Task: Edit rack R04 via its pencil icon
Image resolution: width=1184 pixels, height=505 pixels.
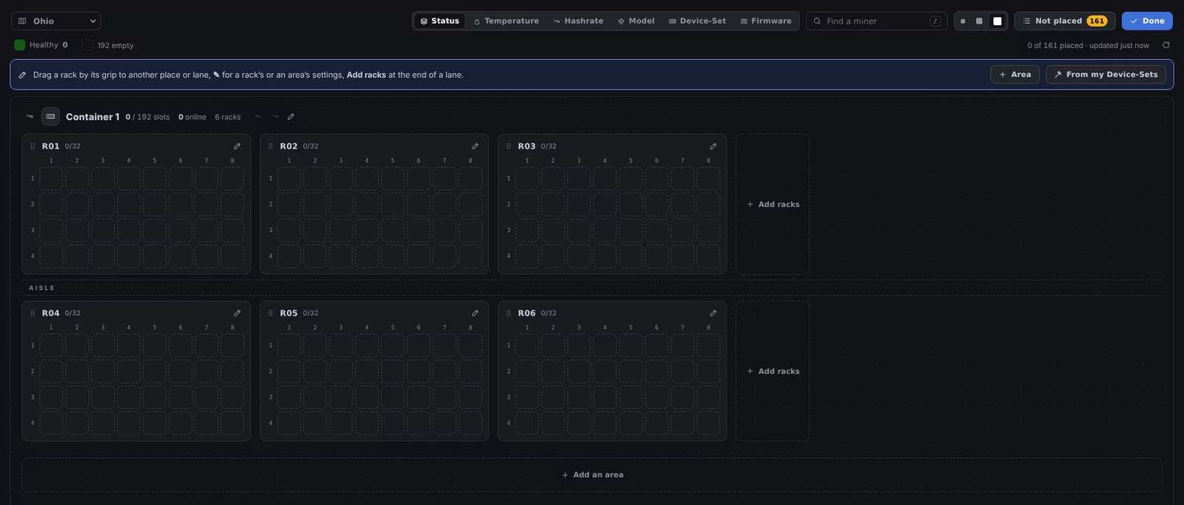Action: 237,313
